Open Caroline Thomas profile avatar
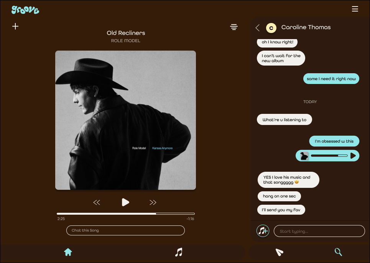Viewport: 370px width, 263px height. pos(271,28)
